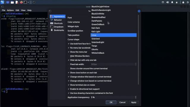The image size is (190, 107).
Task: Choose WhiteOnBlack color scheme
Action: [x=113, y=53]
